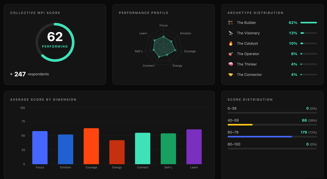Click the Focus label on radar chart
Viewport: 327px width, 179px height.
[163, 25]
